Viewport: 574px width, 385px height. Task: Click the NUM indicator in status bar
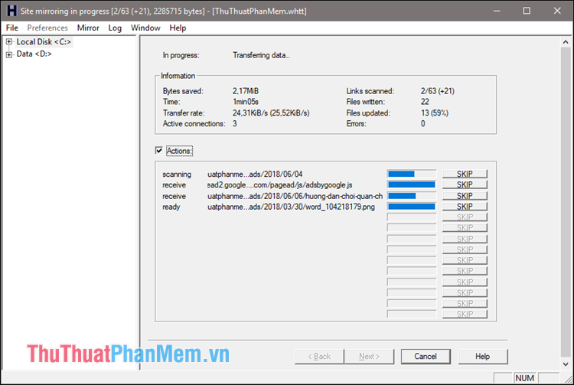[x=525, y=378]
